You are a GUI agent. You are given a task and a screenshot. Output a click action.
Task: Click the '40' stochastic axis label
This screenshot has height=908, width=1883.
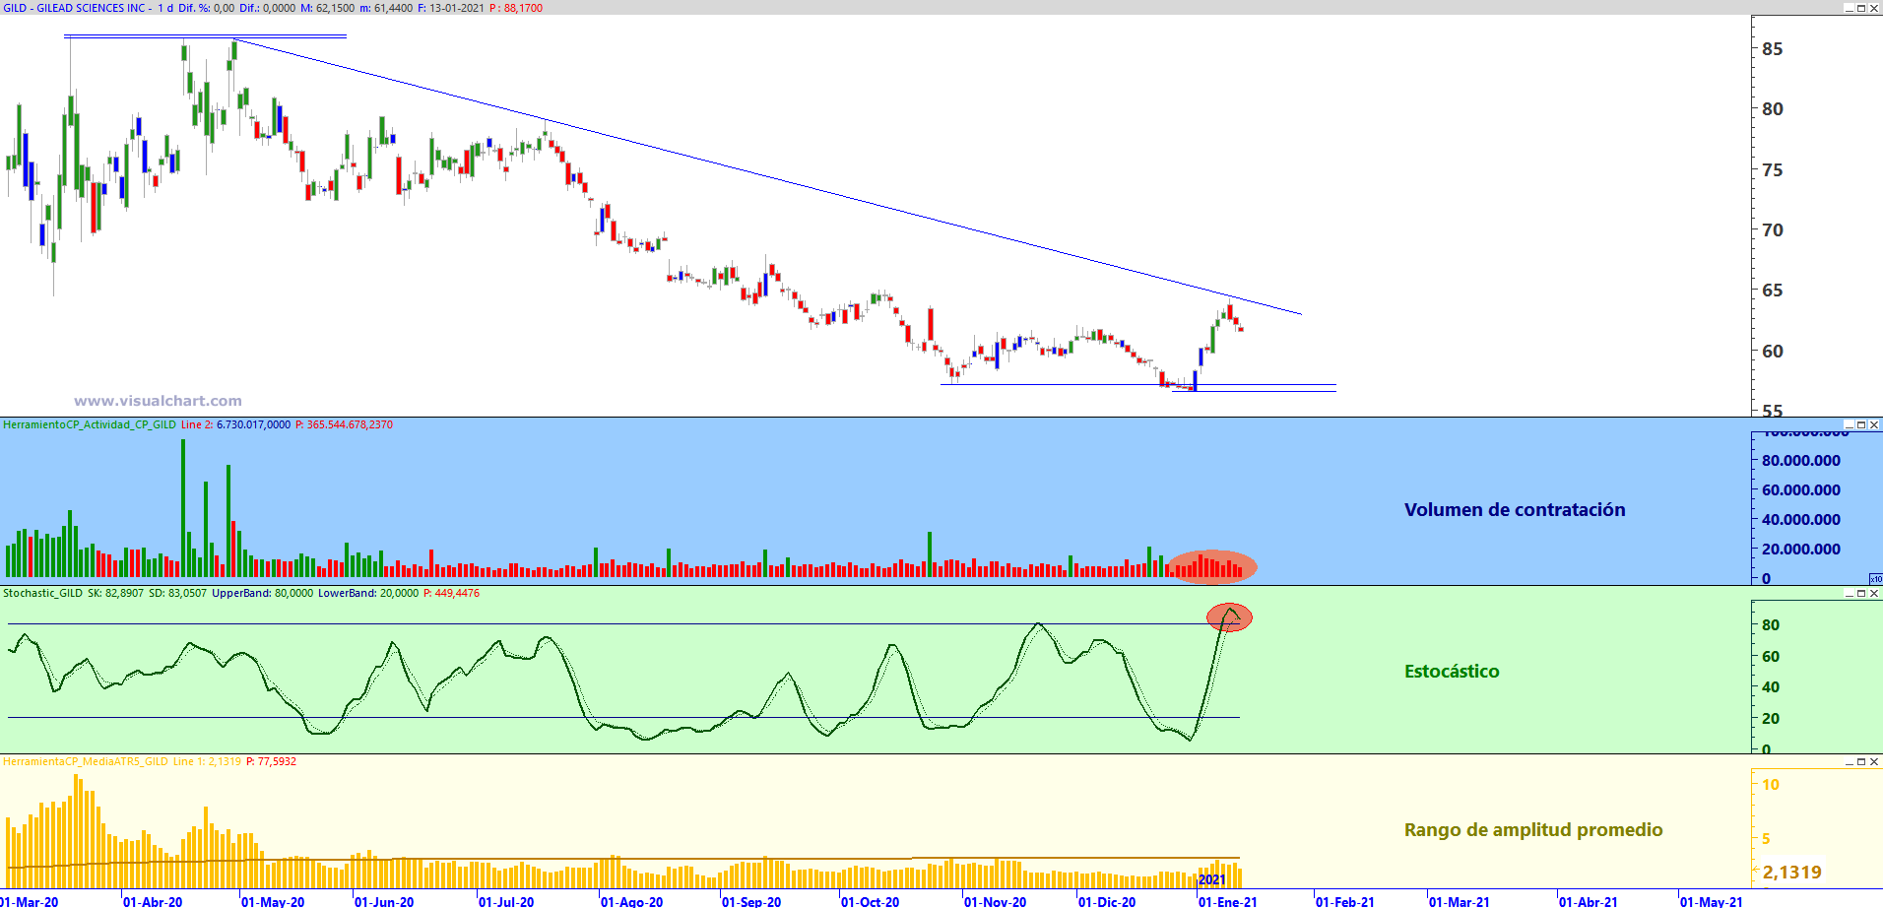pyautogui.click(x=1771, y=686)
